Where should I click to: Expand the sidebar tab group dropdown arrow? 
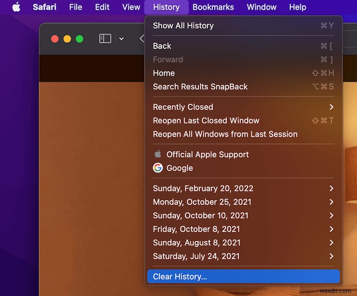click(121, 39)
